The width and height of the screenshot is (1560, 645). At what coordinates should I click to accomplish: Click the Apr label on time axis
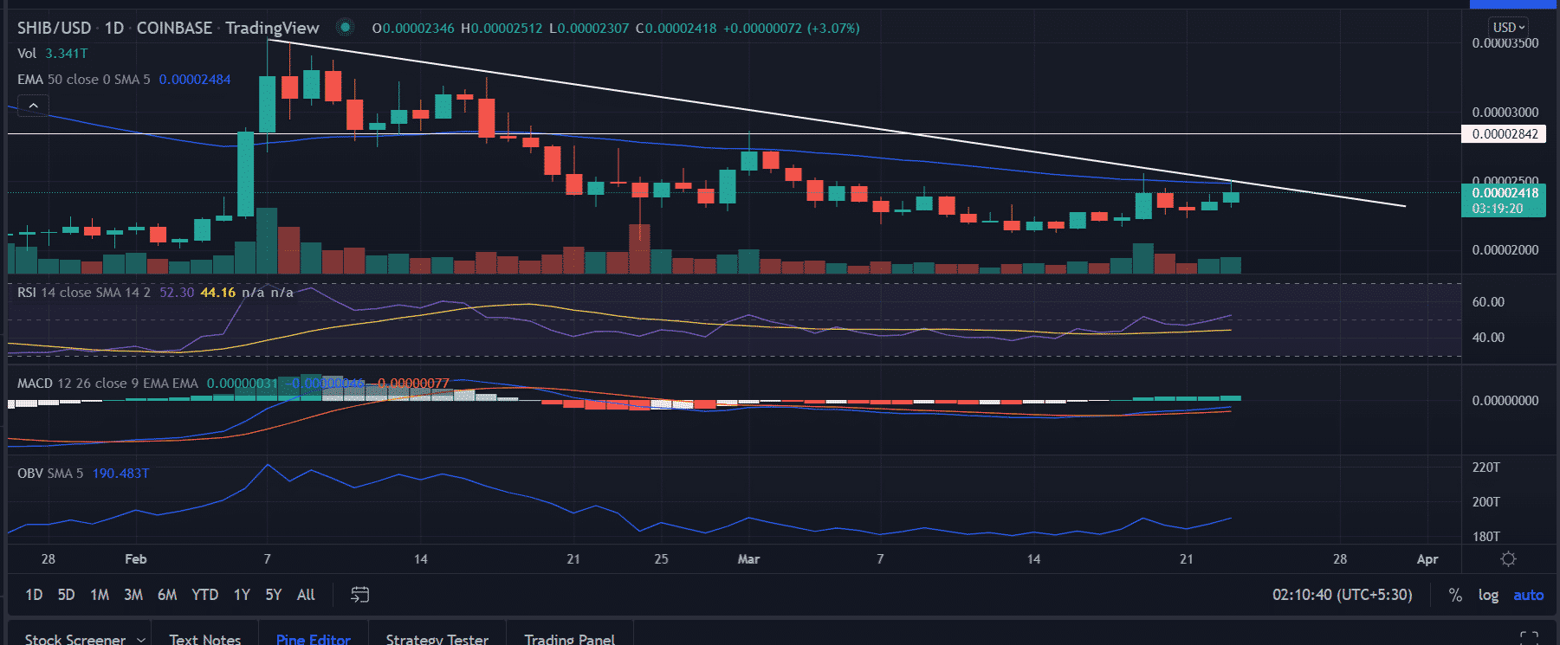1427,559
